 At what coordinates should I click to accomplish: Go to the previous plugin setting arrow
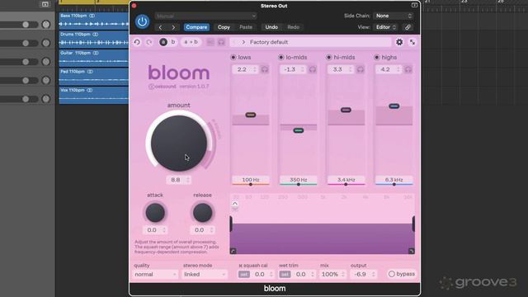click(x=160, y=27)
